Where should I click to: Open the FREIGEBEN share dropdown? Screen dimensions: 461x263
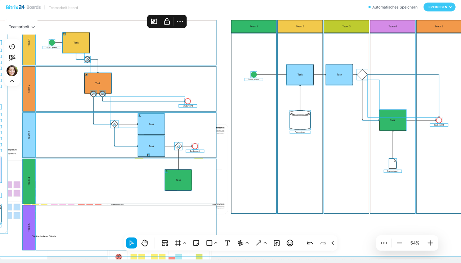click(439, 7)
